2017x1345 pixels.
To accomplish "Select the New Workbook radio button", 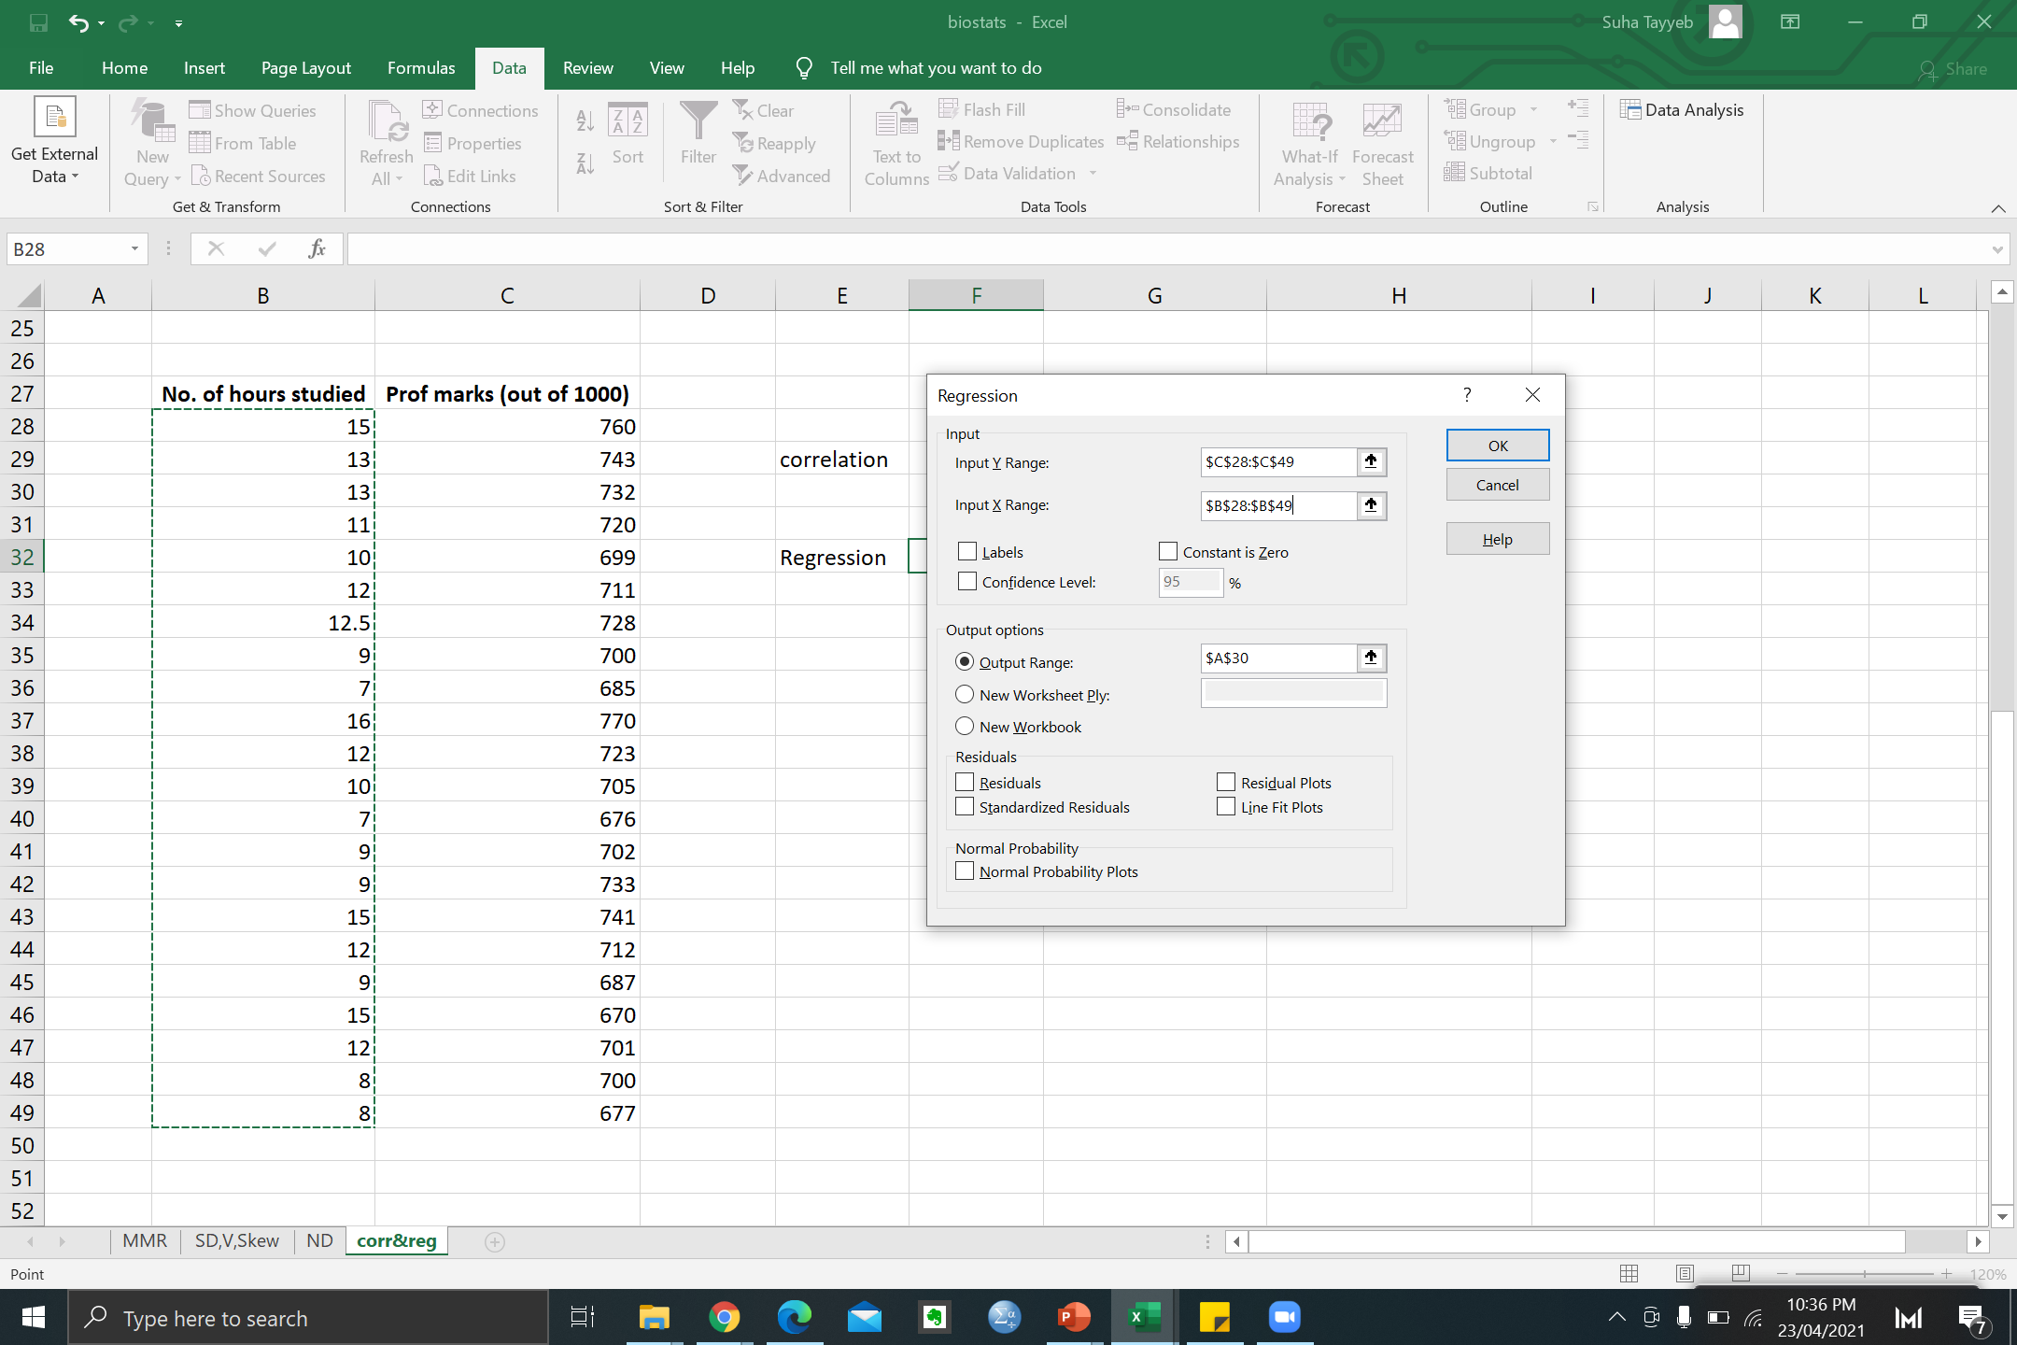I will (x=965, y=727).
